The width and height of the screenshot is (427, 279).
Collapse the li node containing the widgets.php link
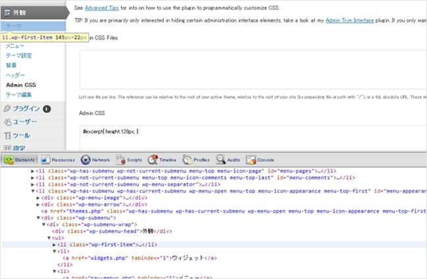click(54, 251)
